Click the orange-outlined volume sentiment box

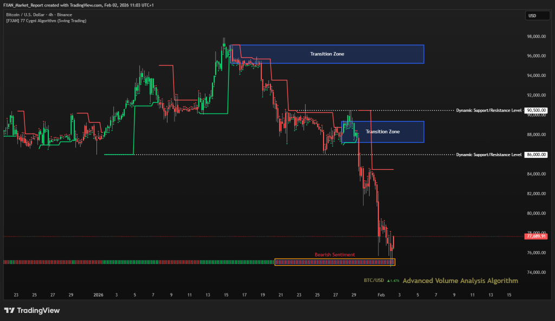pos(335,262)
